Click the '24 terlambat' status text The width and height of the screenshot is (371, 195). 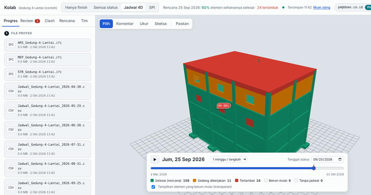(268, 7)
